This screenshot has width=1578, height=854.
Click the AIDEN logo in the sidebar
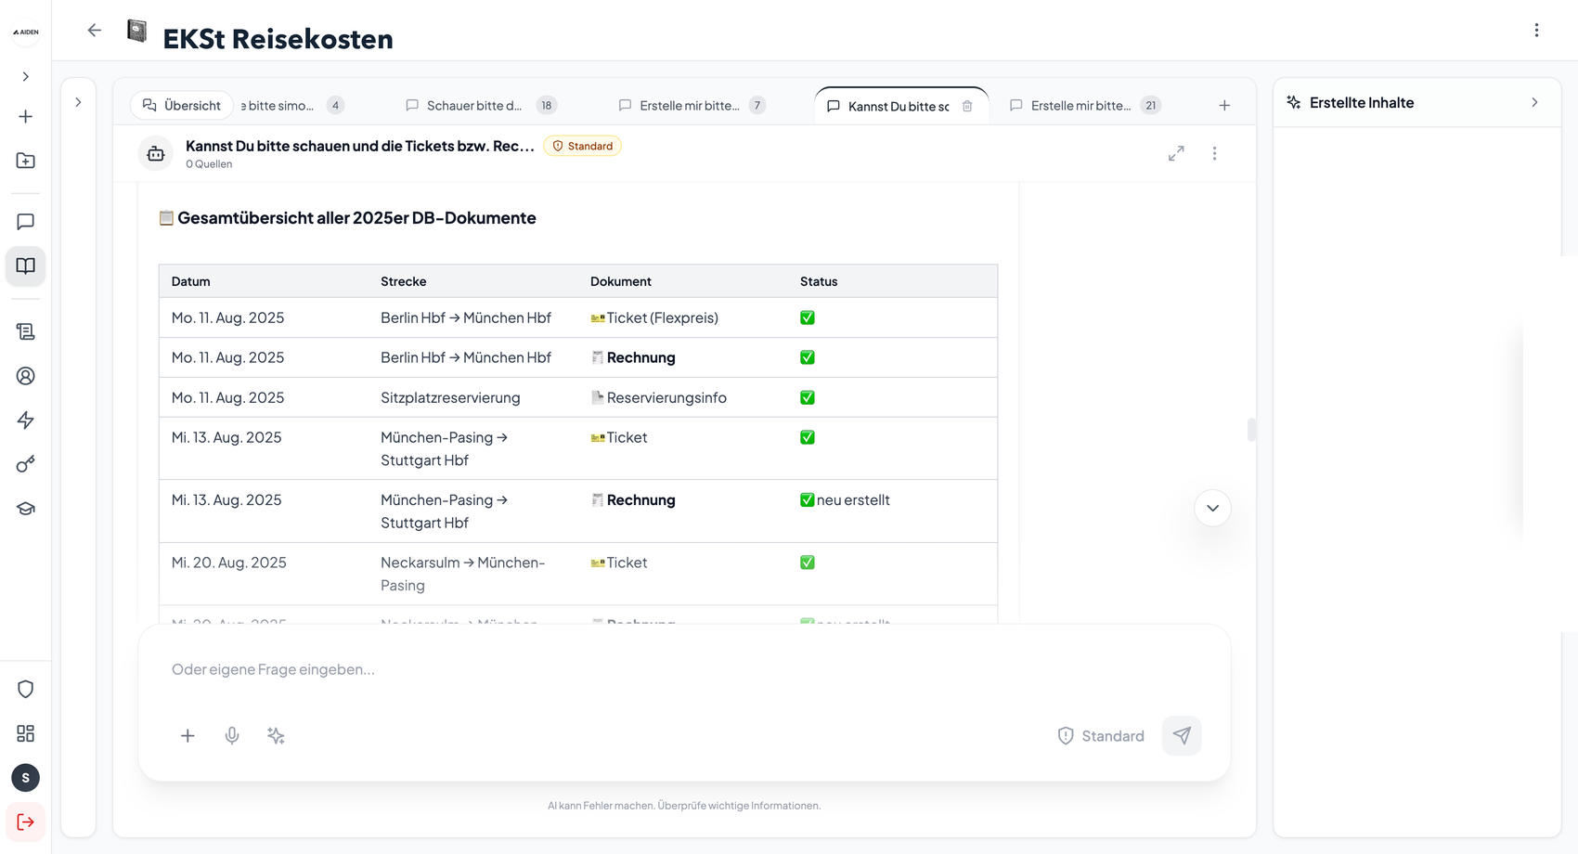tap(25, 32)
